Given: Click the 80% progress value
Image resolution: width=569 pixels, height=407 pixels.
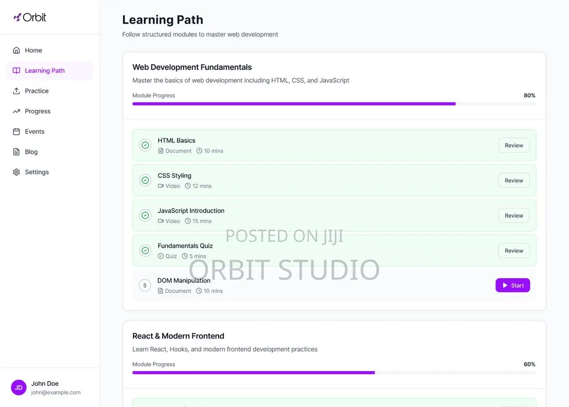Looking at the screenshot, I should pyautogui.click(x=529, y=96).
